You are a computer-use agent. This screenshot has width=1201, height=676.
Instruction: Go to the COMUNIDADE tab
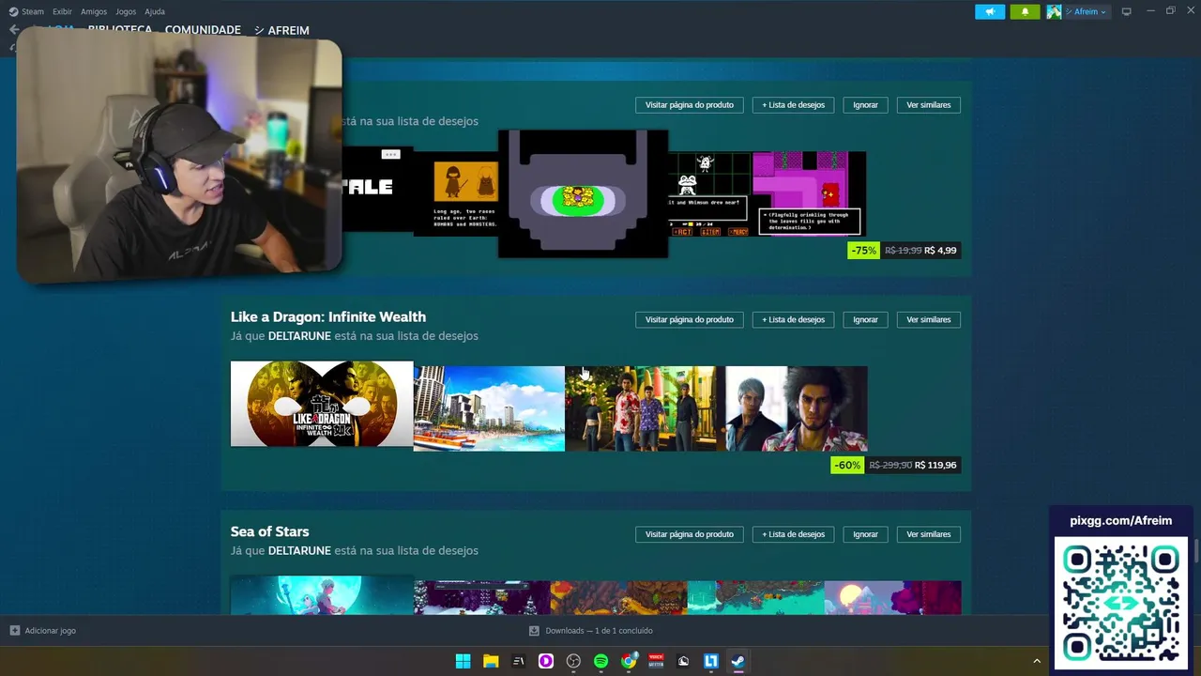203,30
